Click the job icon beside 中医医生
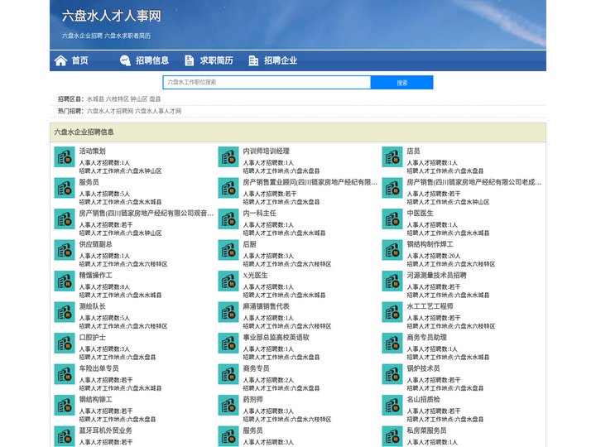 coord(392,219)
